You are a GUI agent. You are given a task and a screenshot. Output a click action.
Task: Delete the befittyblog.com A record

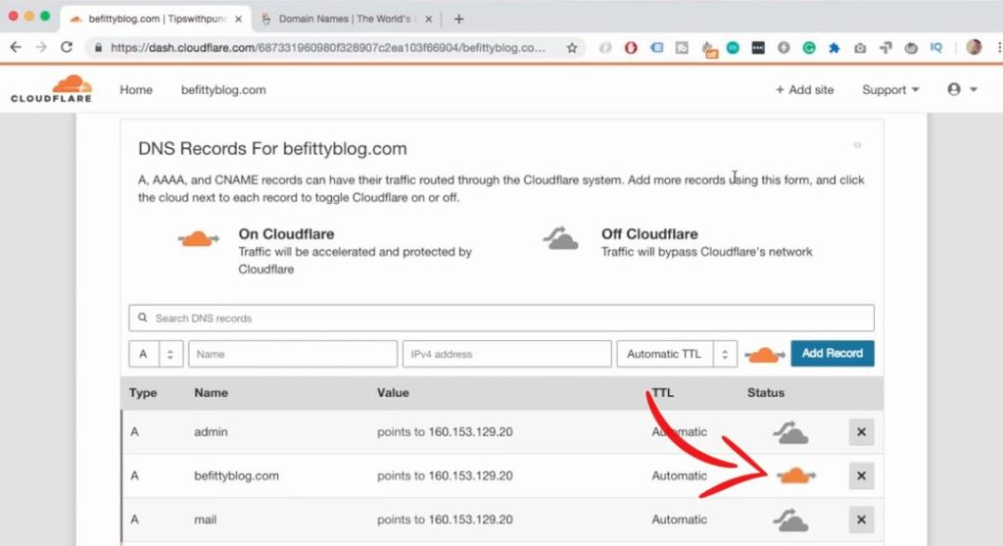pos(861,475)
